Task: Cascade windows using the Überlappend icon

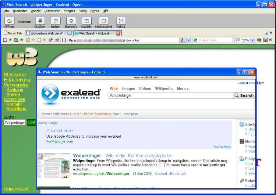Action: (x=104, y=21)
